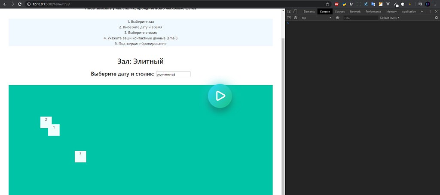Go back to the previous page
The width and height of the screenshot is (440, 195).
(x=5, y=4)
